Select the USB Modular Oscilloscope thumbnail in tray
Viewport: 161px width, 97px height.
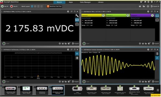point(42,90)
